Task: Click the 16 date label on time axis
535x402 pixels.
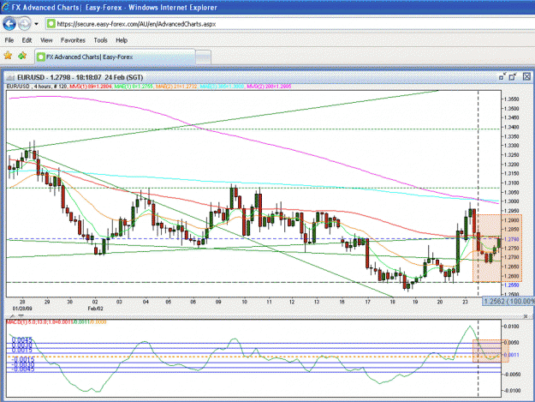Action: [x=342, y=302]
